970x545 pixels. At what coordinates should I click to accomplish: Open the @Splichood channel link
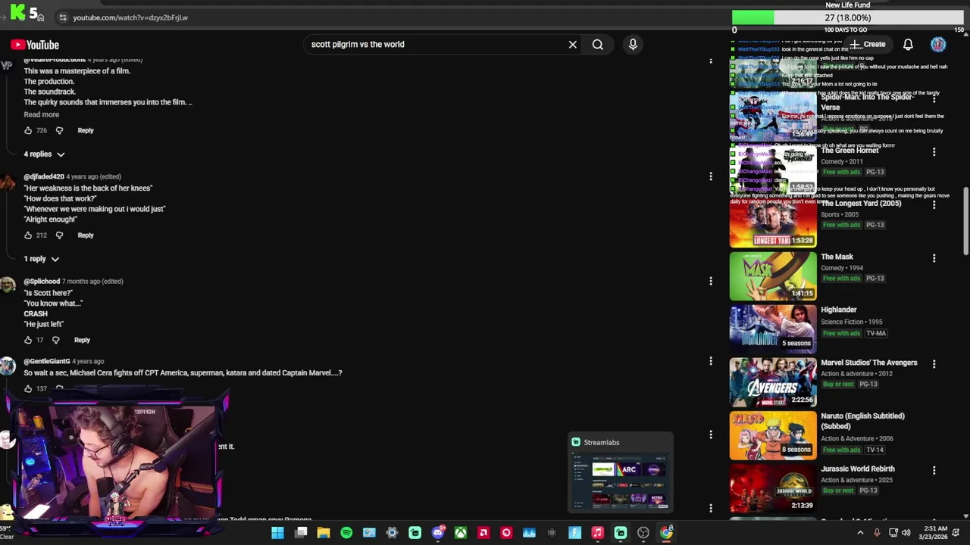[42, 281]
